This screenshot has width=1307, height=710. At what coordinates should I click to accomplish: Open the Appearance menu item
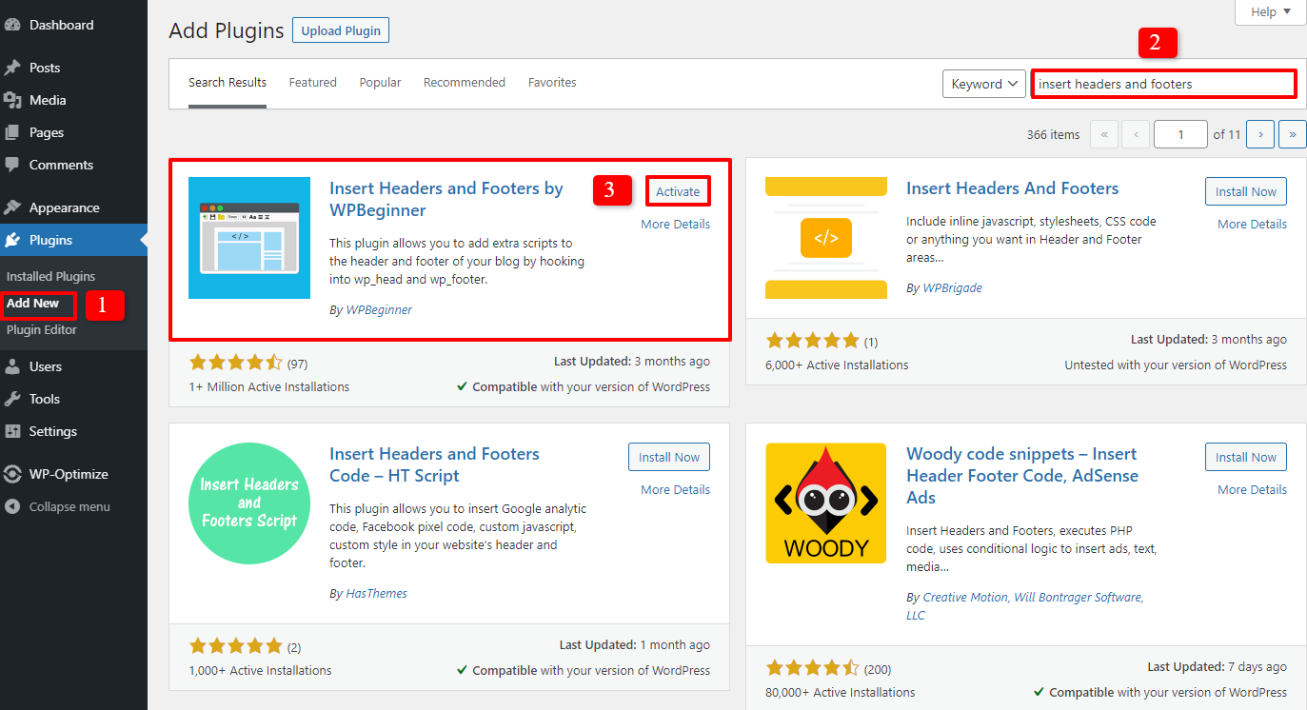click(x=73, y=207)
